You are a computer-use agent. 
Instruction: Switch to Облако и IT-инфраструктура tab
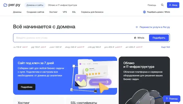[x=62, y=5]
